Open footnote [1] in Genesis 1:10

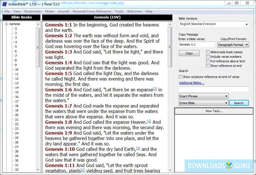coord(138,148)
